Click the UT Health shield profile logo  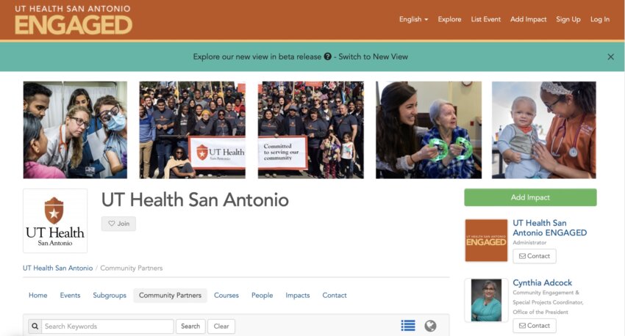pos(54,221)
